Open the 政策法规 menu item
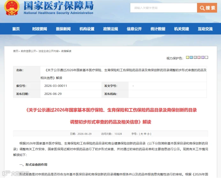 pyautogui.click(x=111, y=29)
